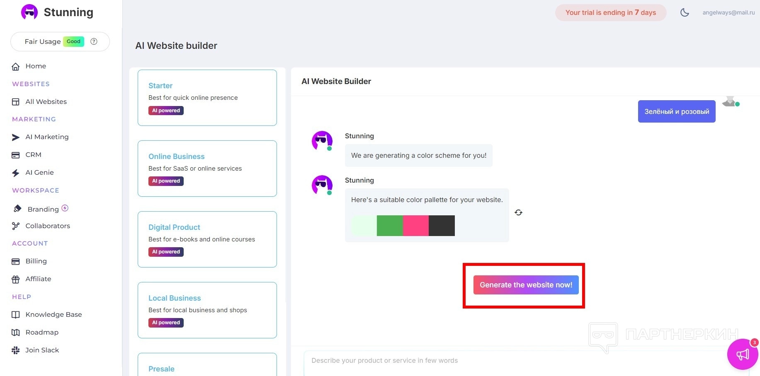Regenerate the color palette with refresh icon
Screen dimensions: 760x376
(519, 212)
